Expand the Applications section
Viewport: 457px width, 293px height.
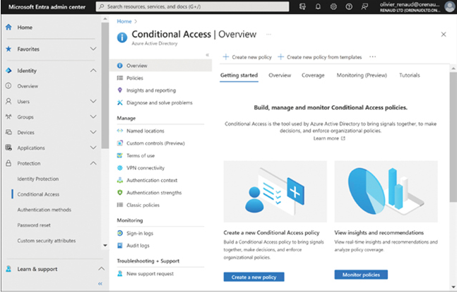coord(93,148)
